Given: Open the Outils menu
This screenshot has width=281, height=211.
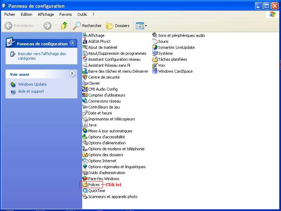Looking at the screenshot, I should (x=82, y=14).
